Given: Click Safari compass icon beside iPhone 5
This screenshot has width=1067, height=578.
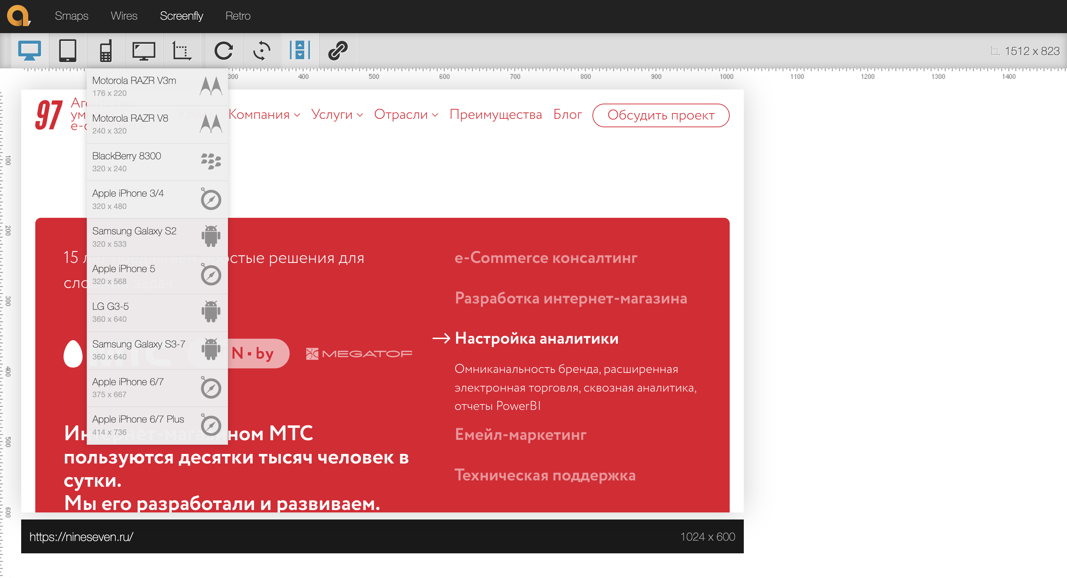Looking at the screenshot, I should tap(211, 275).
